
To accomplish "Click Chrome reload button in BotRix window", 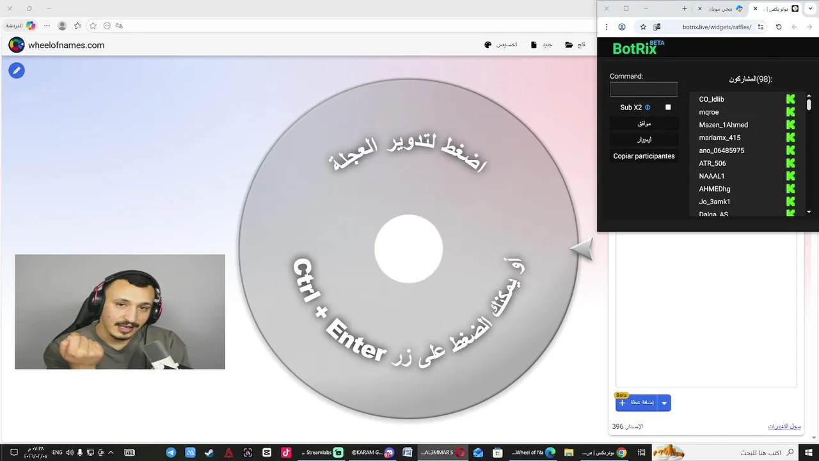I will [779, 27].
